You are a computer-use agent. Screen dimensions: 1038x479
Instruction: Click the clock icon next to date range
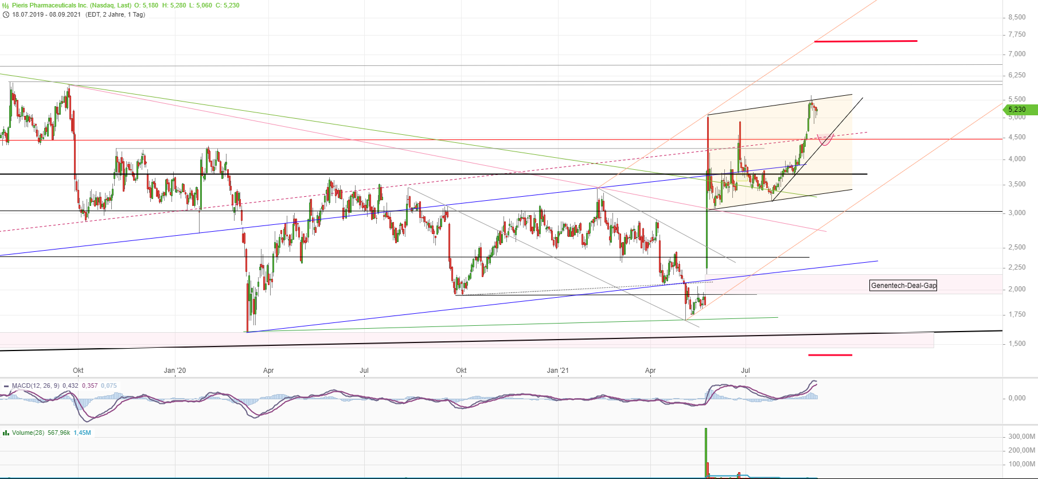tap(6, 15)
